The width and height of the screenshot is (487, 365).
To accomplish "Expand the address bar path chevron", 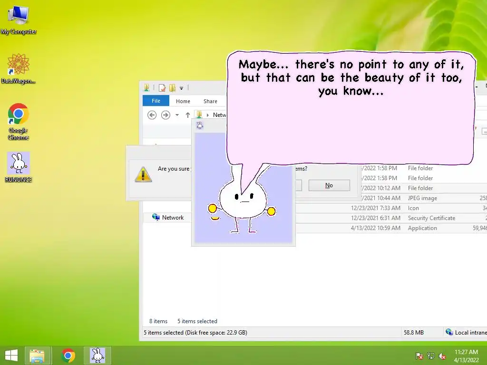I will 207,115.
